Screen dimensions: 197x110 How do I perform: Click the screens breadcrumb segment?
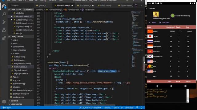[39, 9]
